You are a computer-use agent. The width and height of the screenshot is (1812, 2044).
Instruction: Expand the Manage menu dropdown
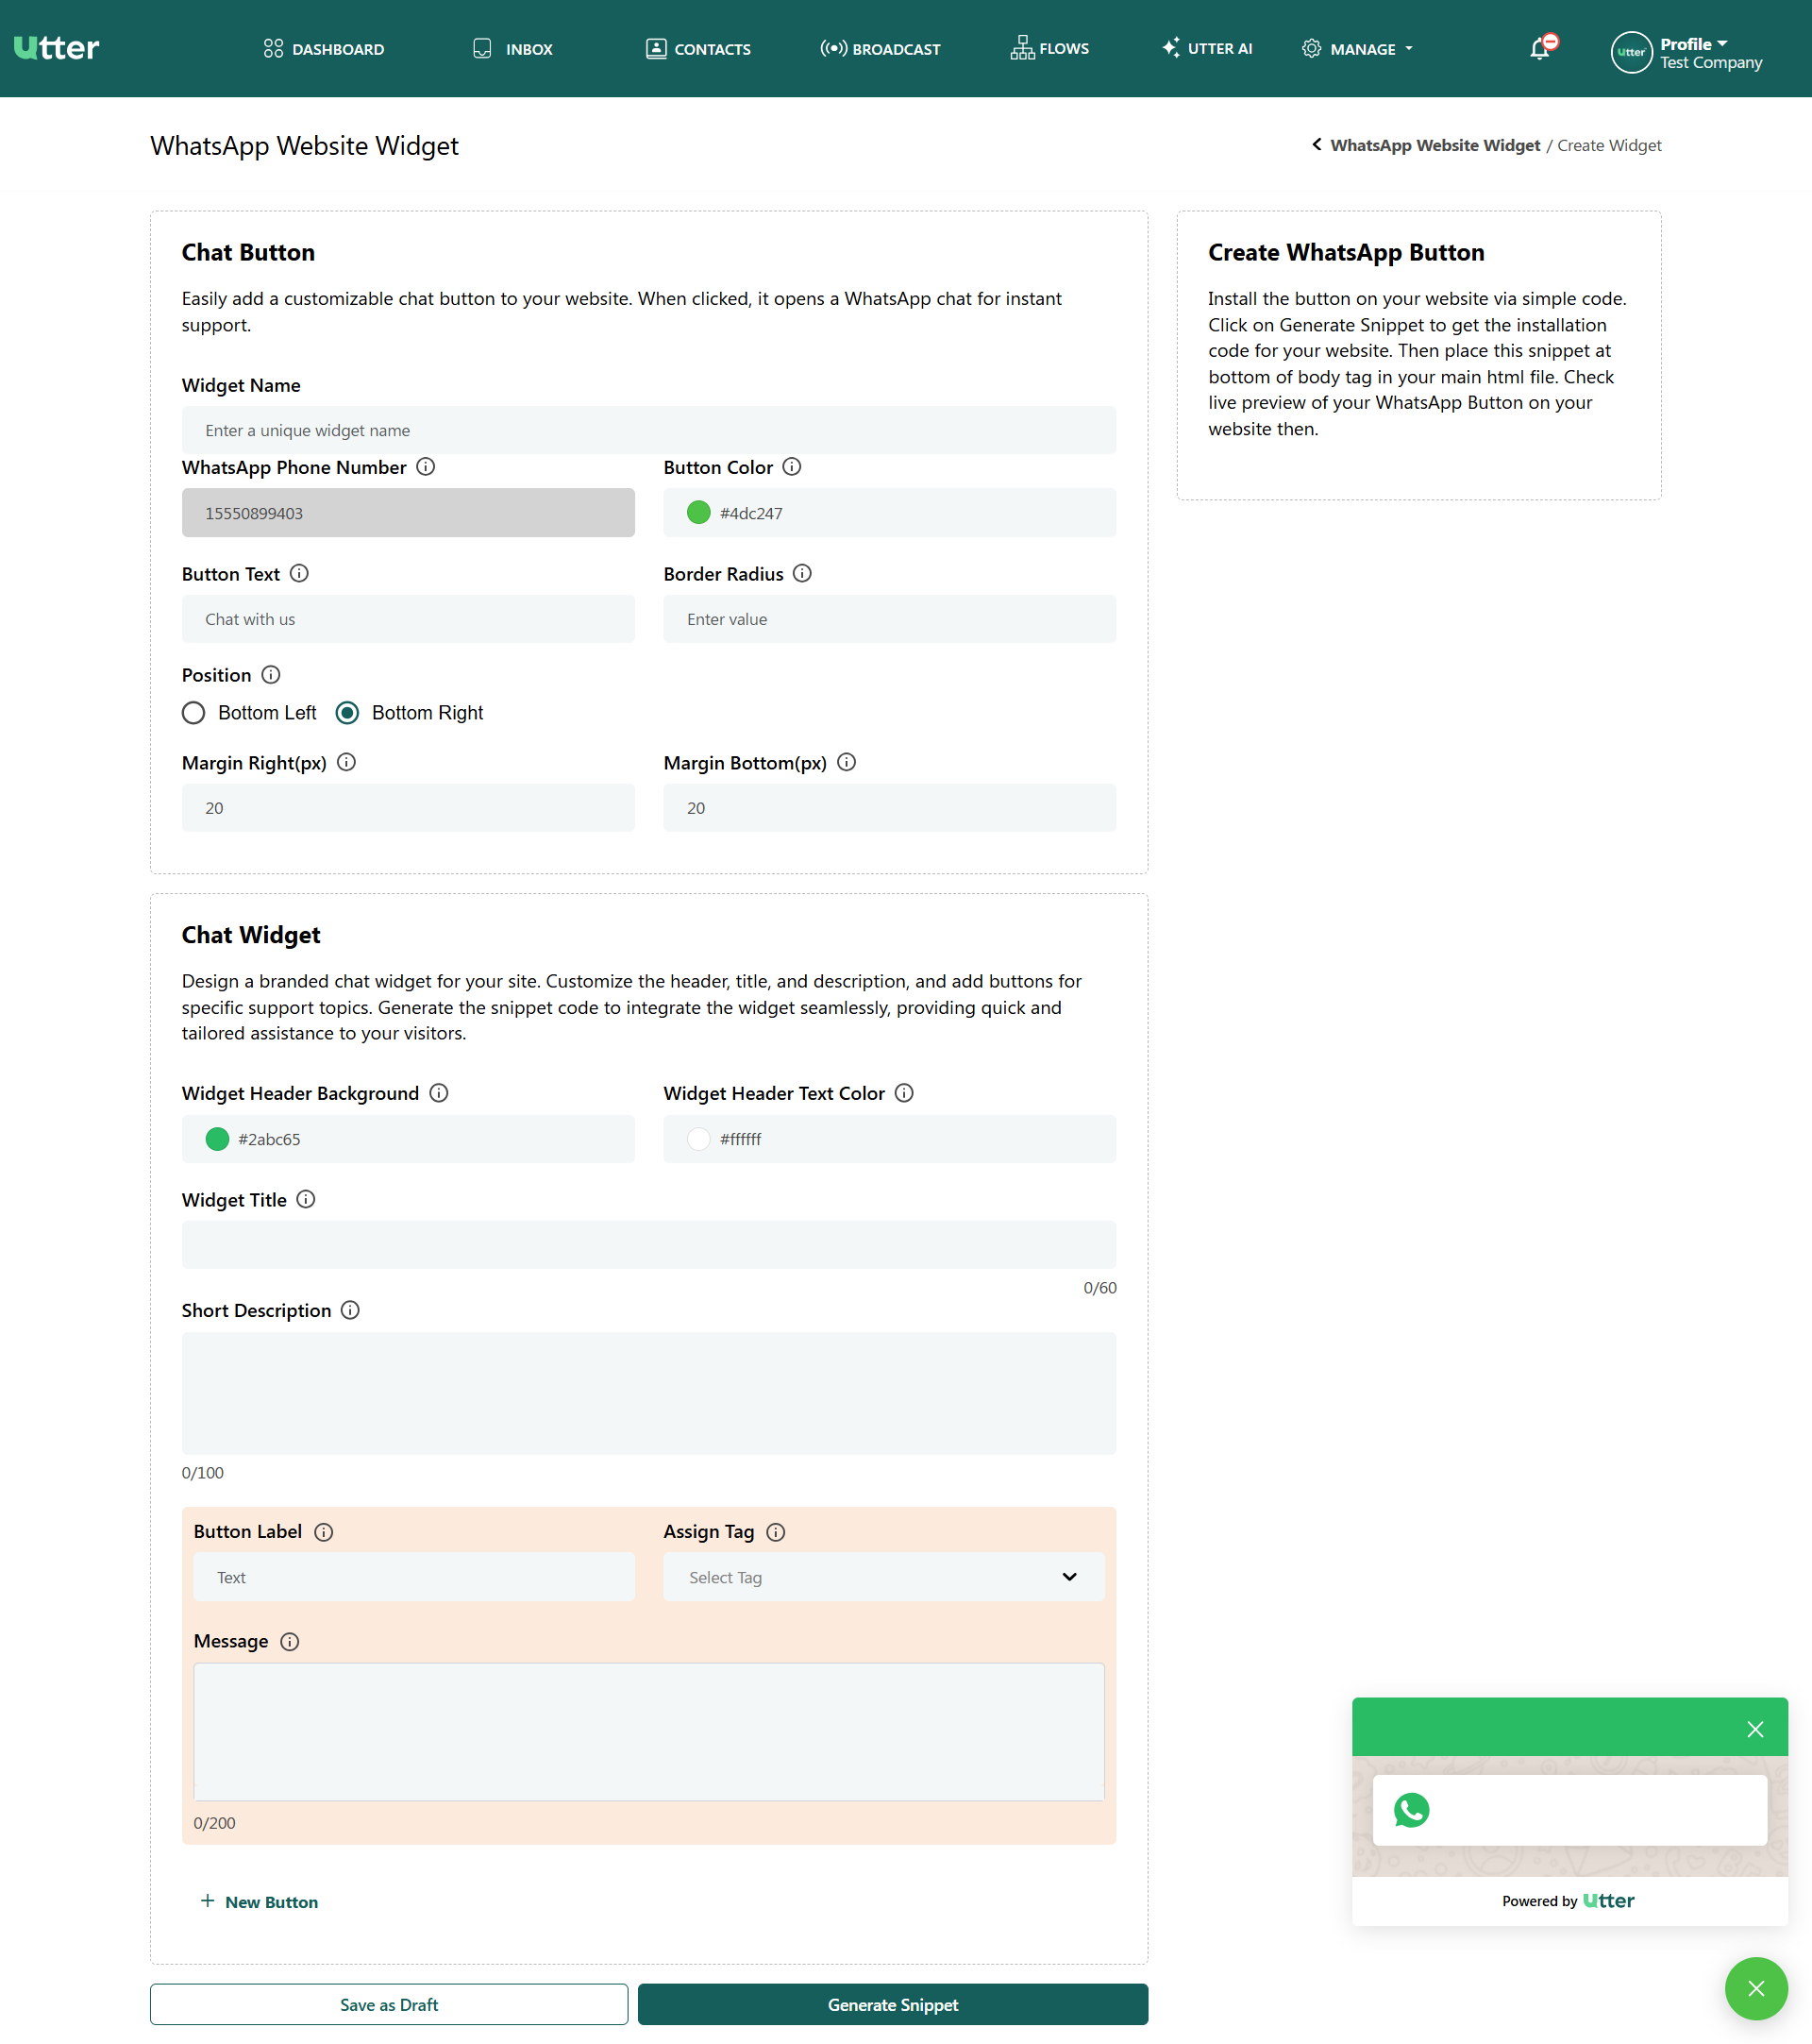click(x=1357, y=49)
